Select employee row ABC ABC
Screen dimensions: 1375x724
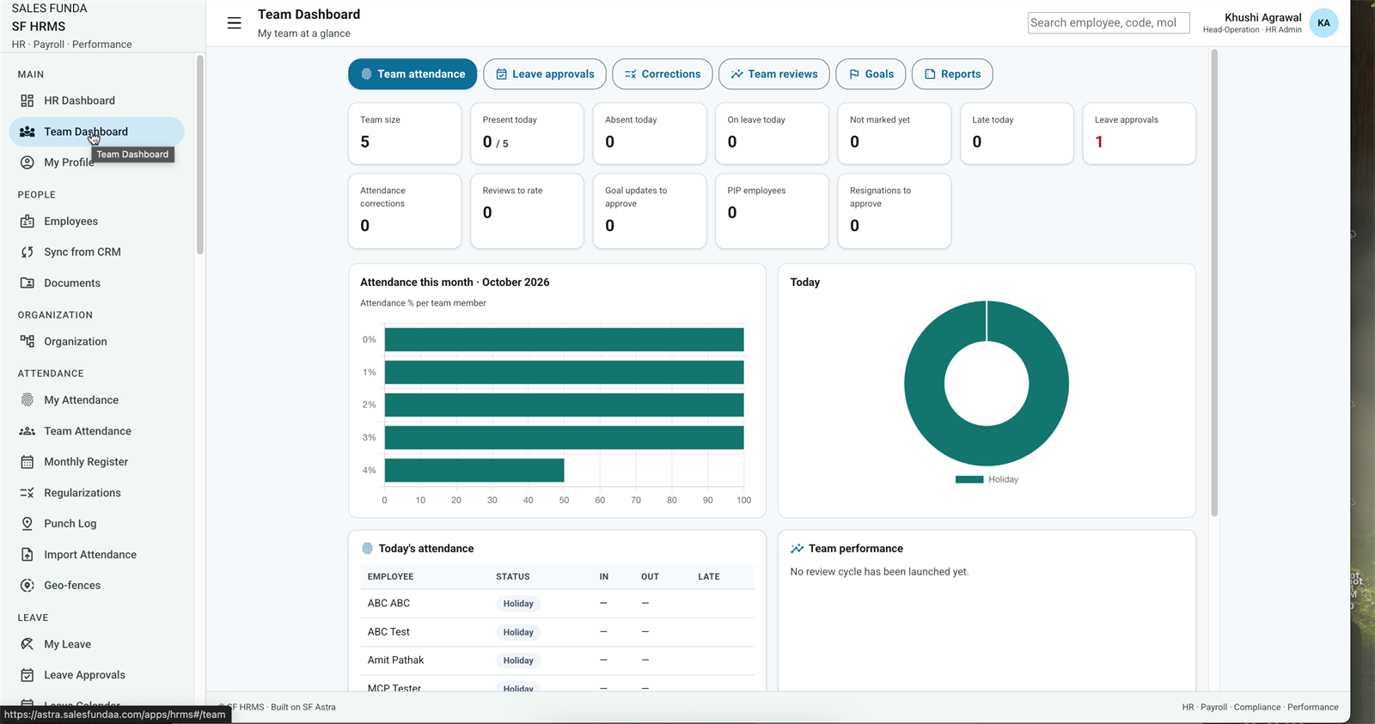coord(557,604)
